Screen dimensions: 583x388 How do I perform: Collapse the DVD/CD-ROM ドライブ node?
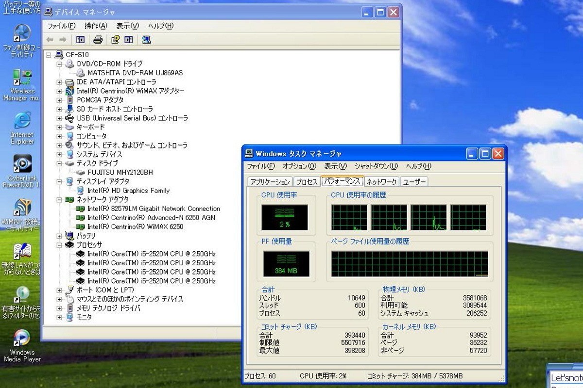point(59,64)
